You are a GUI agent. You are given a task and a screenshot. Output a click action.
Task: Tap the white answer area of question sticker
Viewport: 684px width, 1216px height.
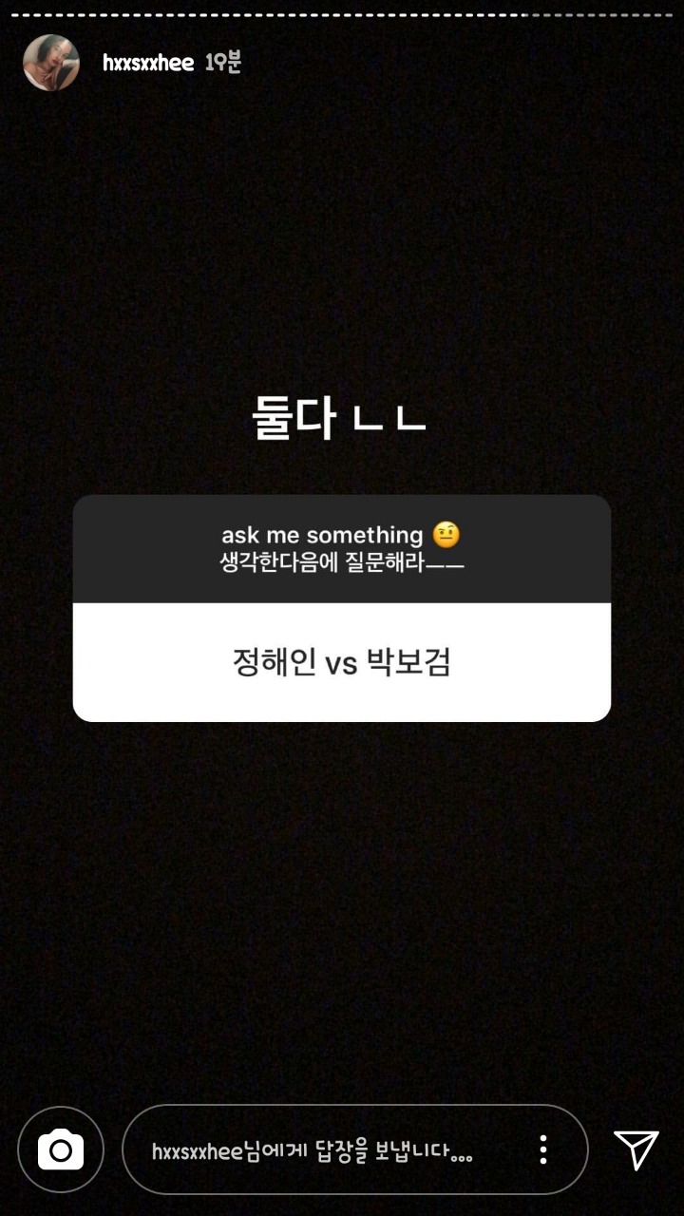tap(342, 662)
